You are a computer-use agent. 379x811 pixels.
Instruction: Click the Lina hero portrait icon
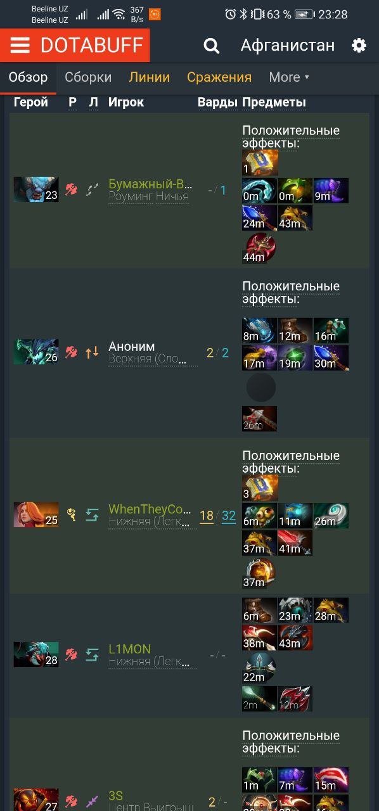tap(36, 515)
